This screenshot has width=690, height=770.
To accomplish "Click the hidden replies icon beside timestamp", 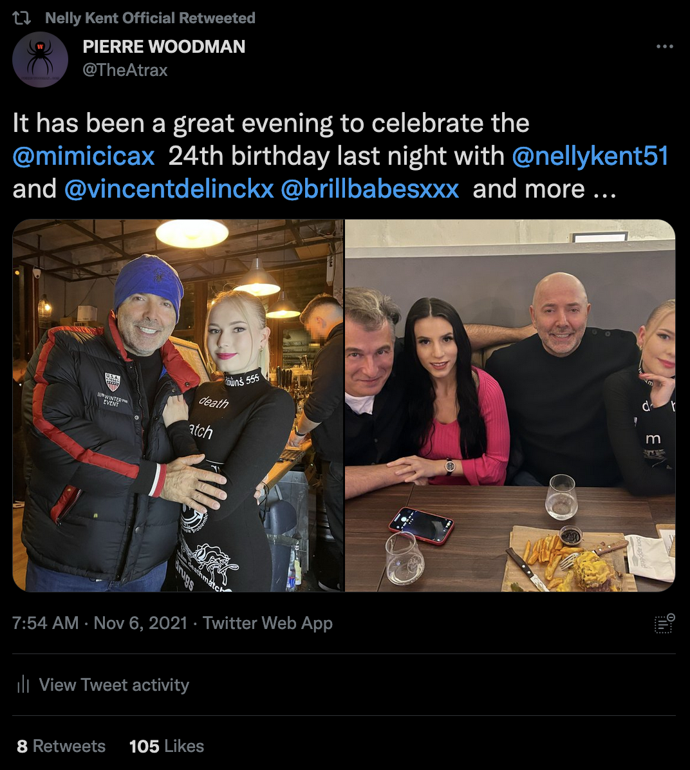I will click(664, 623).
